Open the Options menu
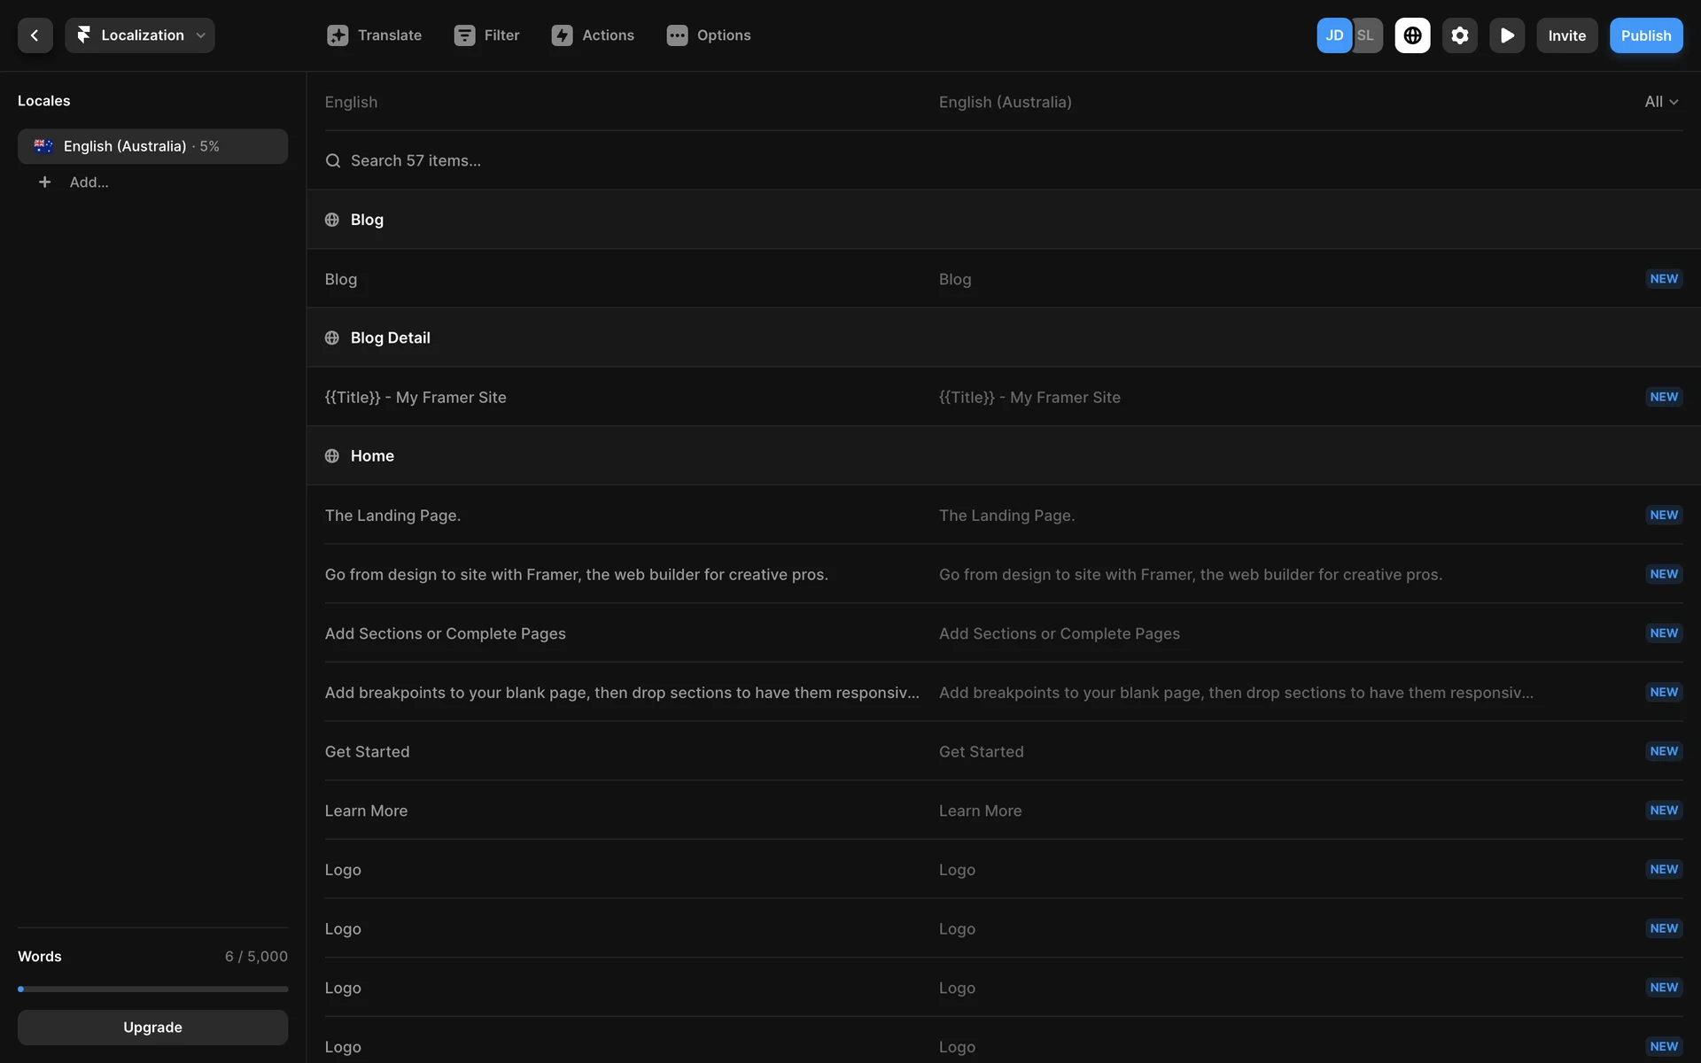 [x=708, y=35]
